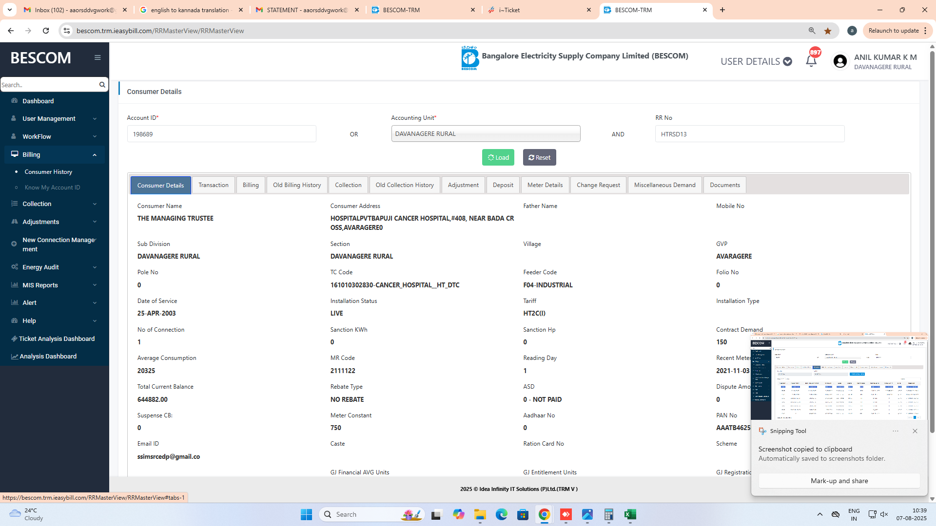Expand the USER DETAILS dropdown

pyautogui.click(x=756, y=61)
